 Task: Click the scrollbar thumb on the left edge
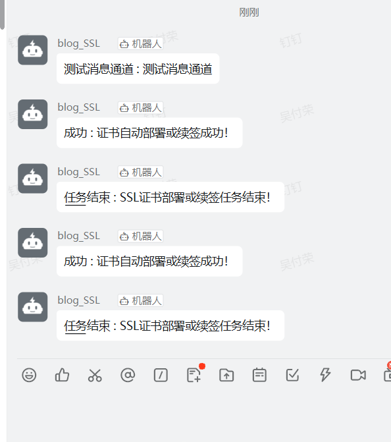click(2, 14)
